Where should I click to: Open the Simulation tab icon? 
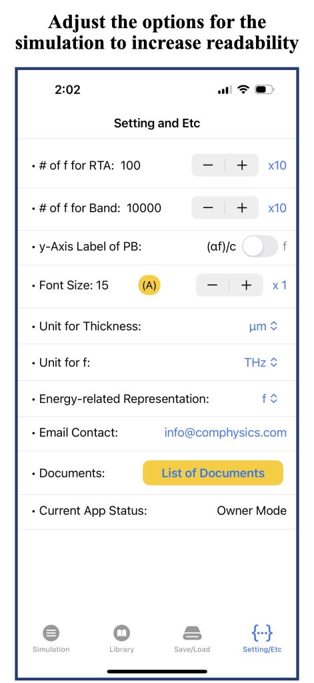(51, 632)
